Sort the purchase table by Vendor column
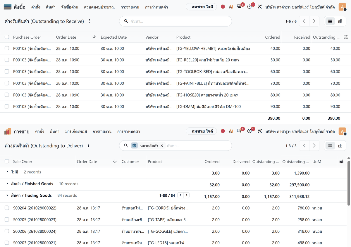 click(152, 37)
